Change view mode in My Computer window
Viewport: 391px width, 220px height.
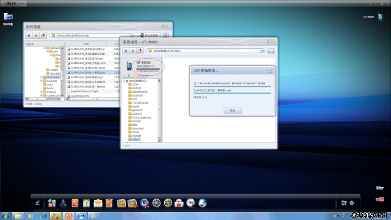coord(166,35)
